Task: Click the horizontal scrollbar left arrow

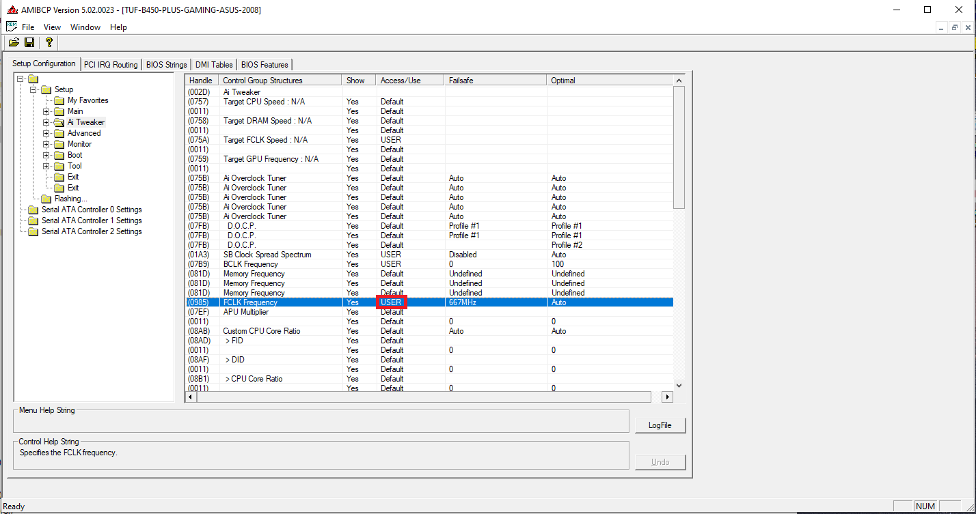Action: tap(191, 397)
